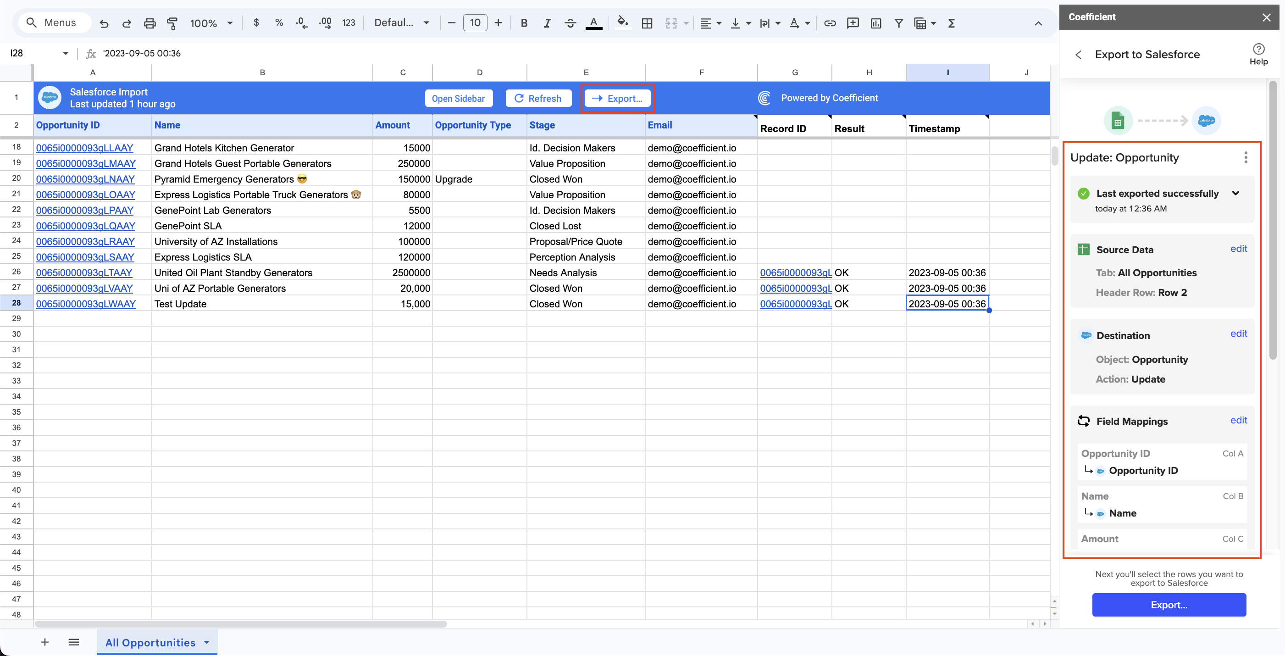Click the Export... button in the sheet banner
The image size is (1285, 656).
618,98
